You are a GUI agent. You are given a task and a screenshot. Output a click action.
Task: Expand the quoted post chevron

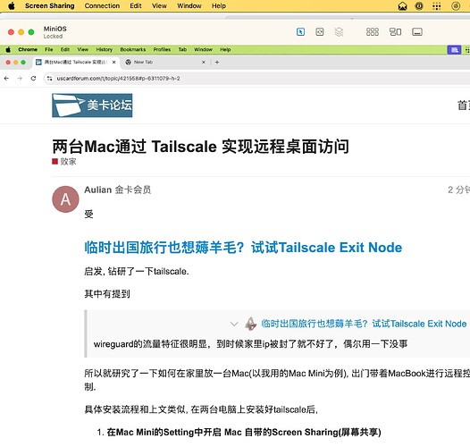[x=234, y=324]
